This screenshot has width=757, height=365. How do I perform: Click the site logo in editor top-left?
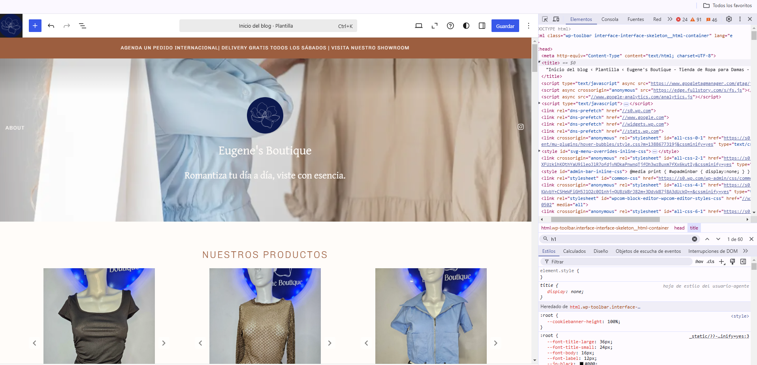tap(11, 26)
